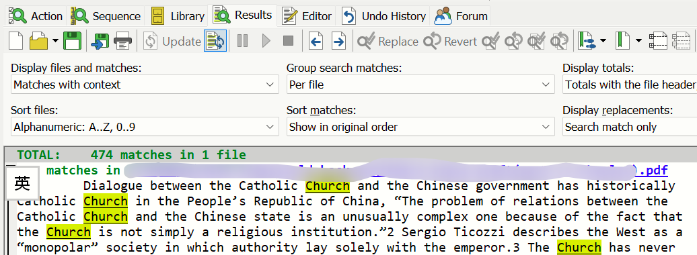Image resolution: width=697 pixels, height=255 pixels.
Task: Open 'Display files and matches' dropdown
Action: click(x=145, y=85)
